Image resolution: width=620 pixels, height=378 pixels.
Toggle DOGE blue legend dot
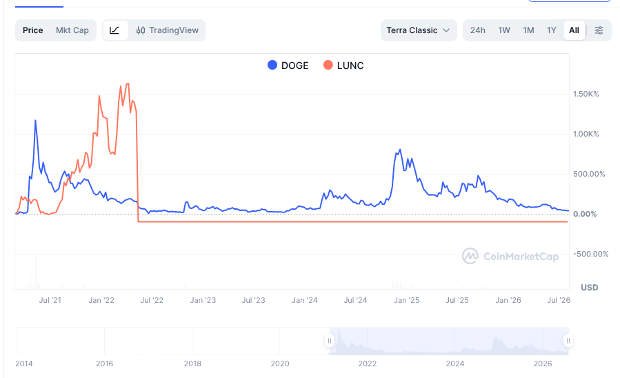coord(272,65)
